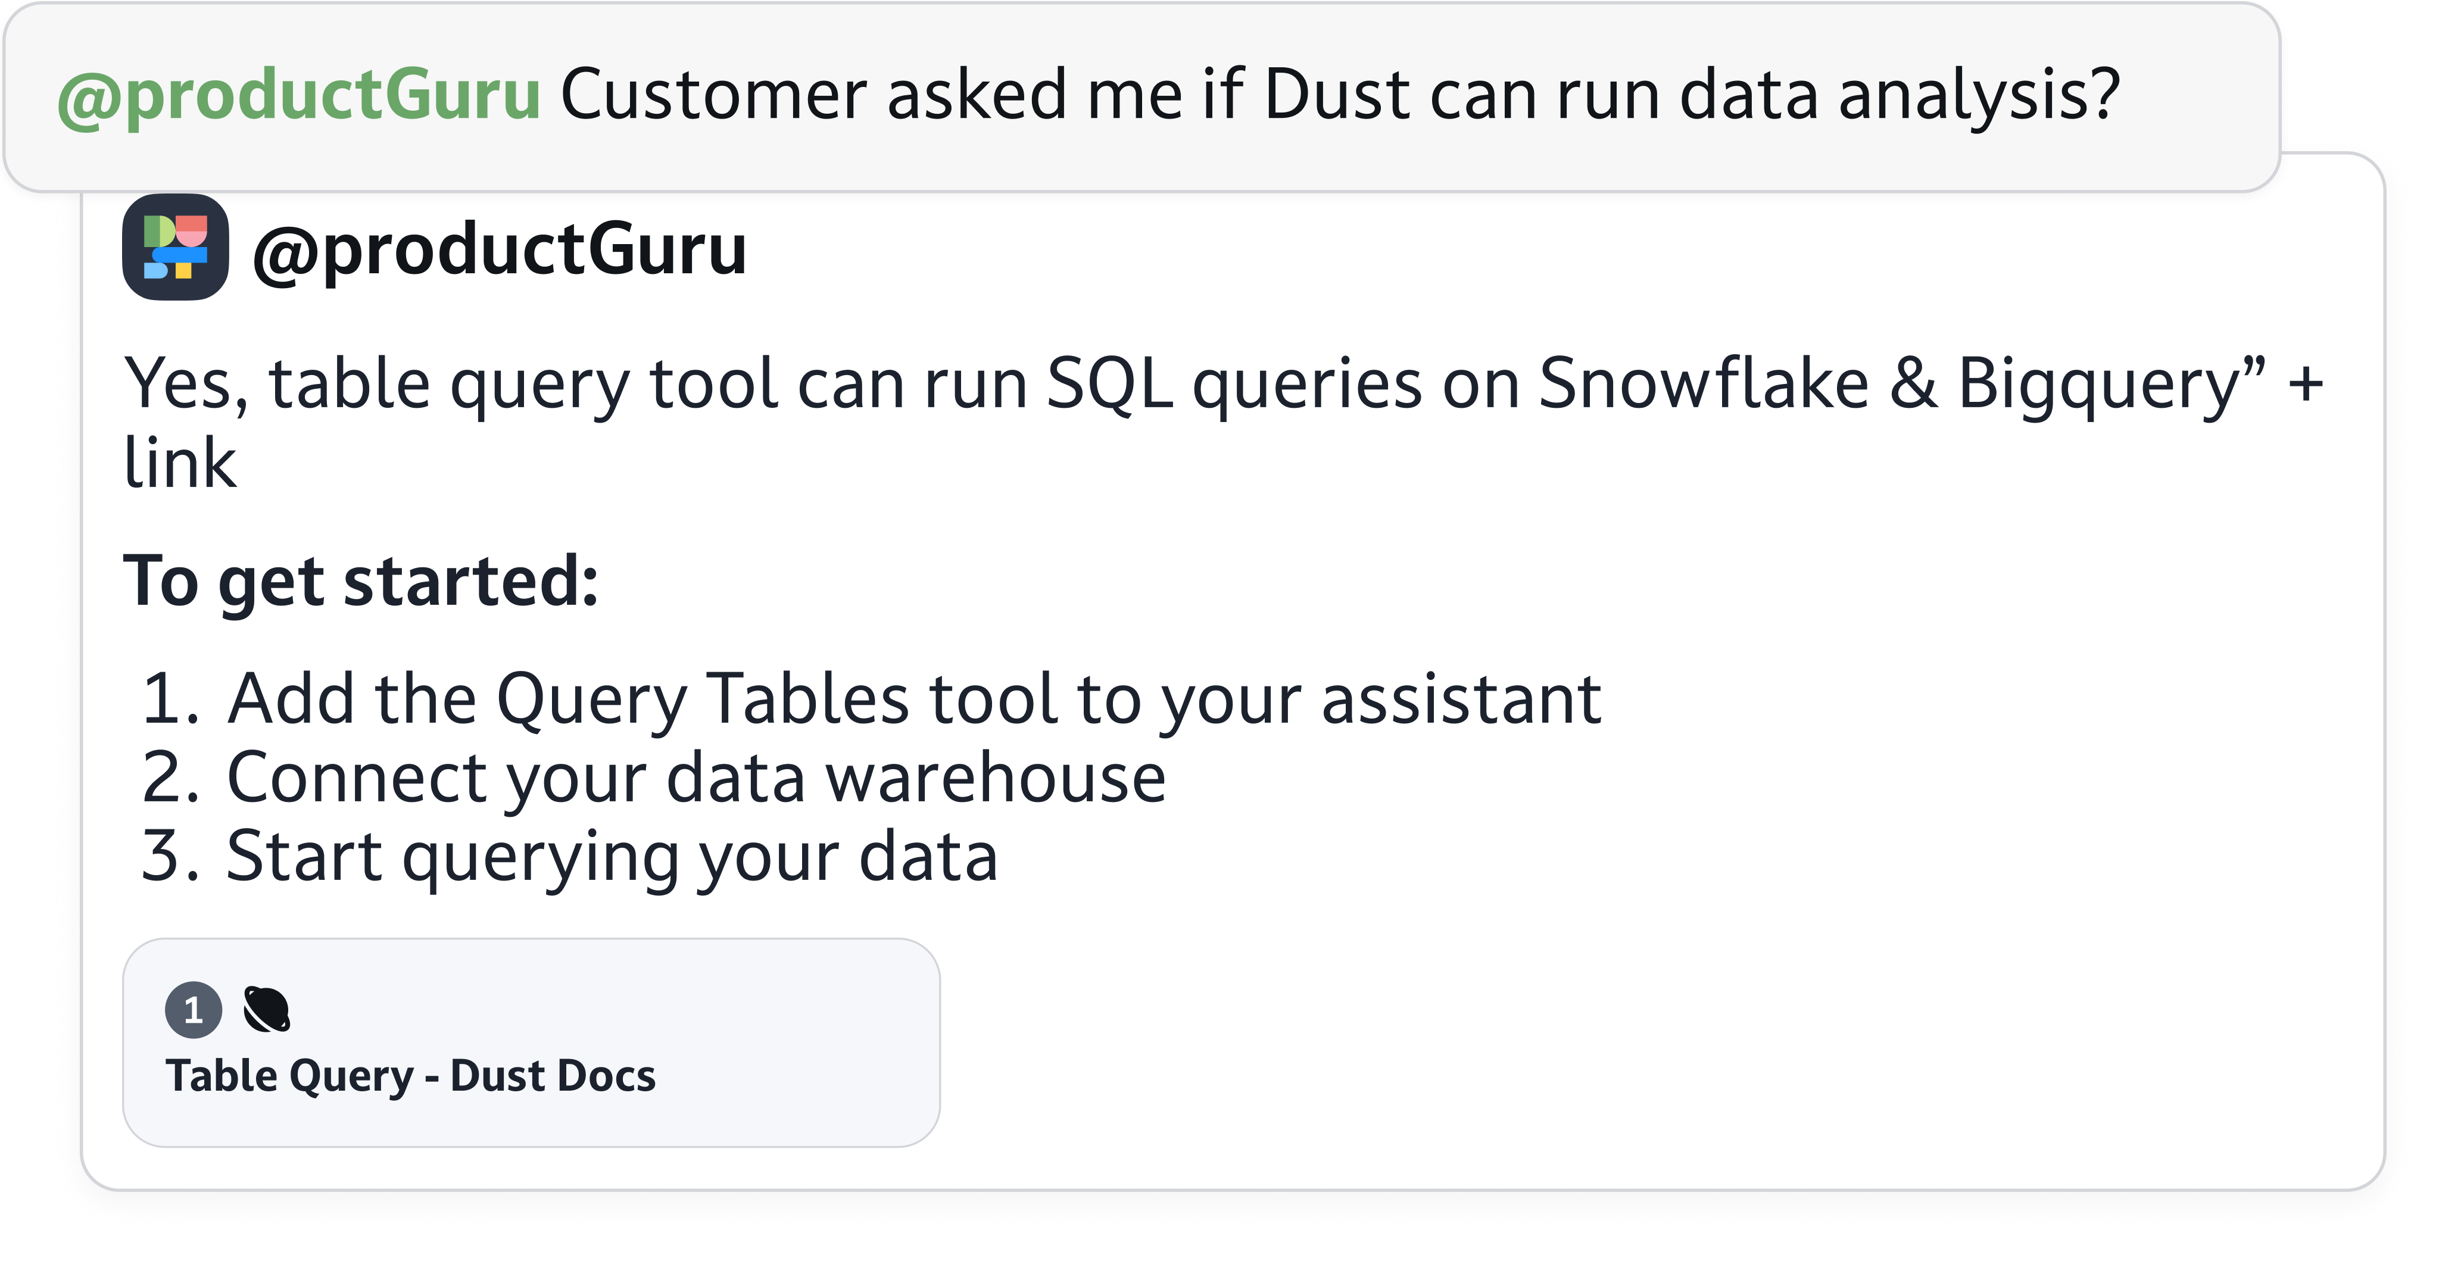Click the word 'SQL' in the reply
Screen dimensions: 2439x1280
click(x=1110, y=385)
